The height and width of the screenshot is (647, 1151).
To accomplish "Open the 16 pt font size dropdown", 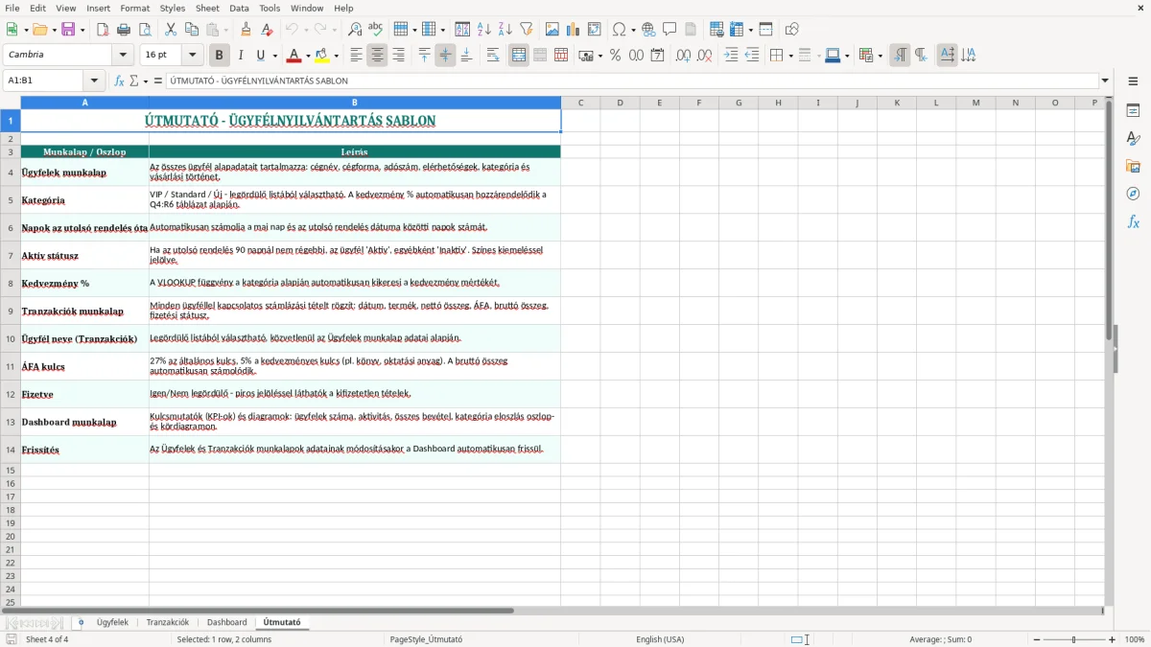I will click(x=192, y=55).
